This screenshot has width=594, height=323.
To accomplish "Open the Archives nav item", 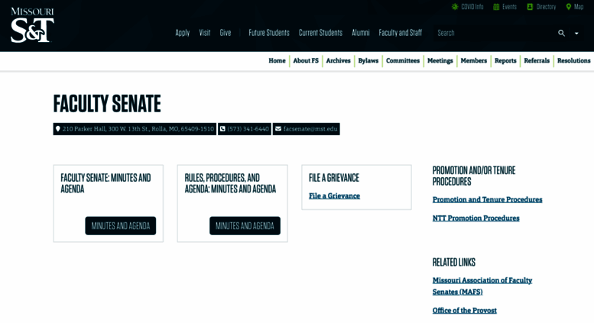I will [339, 60].
